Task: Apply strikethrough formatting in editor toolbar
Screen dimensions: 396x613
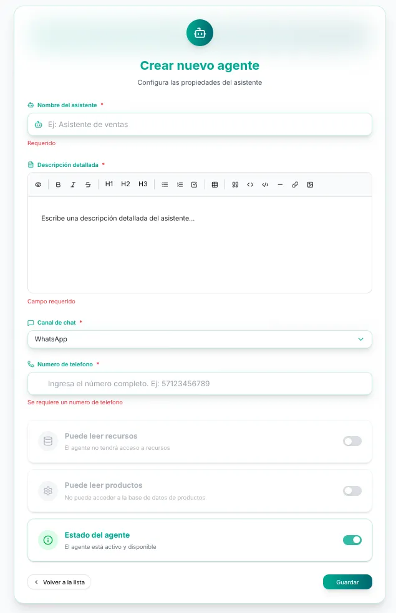Action: pos(88,184)
